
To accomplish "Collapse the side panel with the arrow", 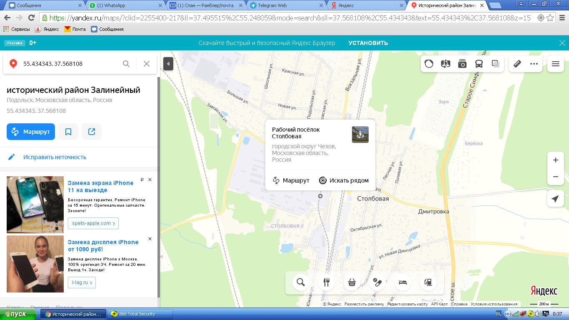I will pyautogui.click(x=168, y=64).
